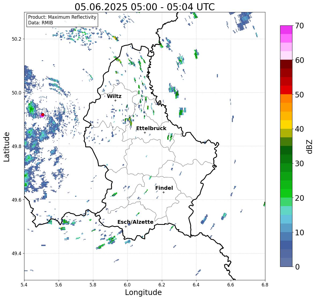Click the 50.0 latitude tick label

coord(16,93)
